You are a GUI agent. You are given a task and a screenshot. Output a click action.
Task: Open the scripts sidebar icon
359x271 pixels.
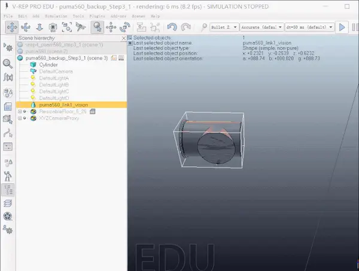8,106
